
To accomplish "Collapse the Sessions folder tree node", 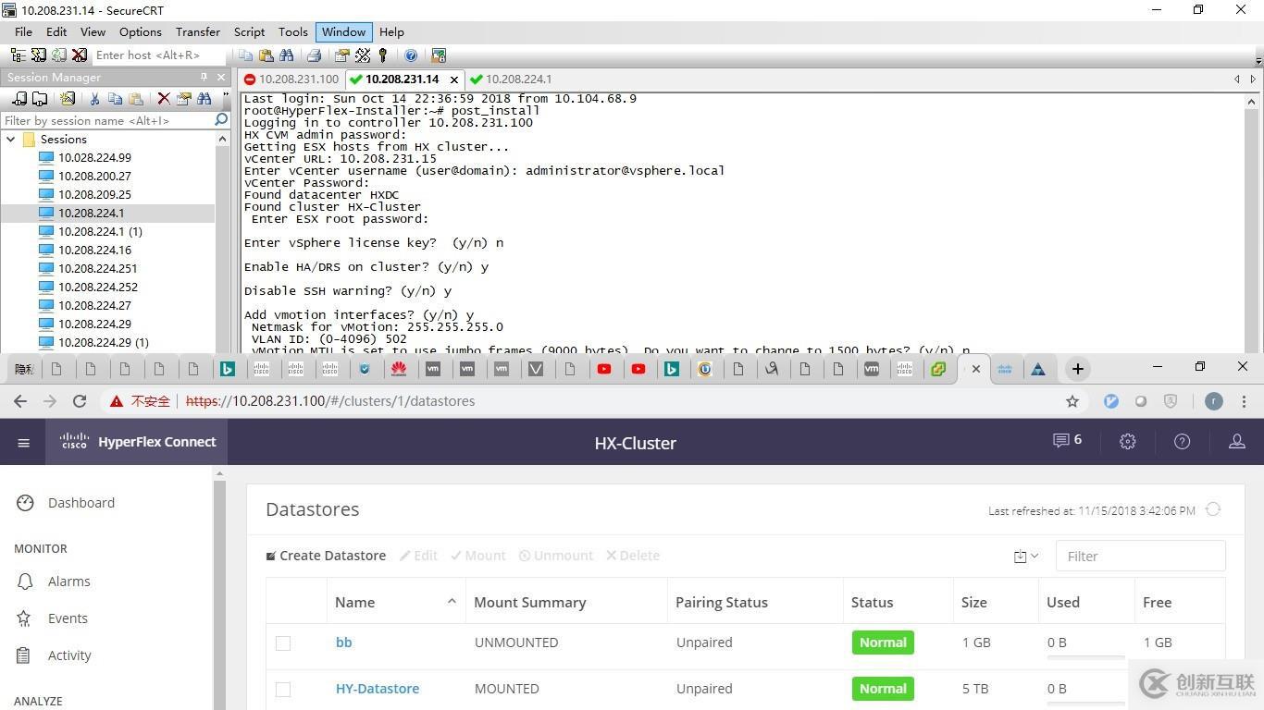I will pos(10,139).
